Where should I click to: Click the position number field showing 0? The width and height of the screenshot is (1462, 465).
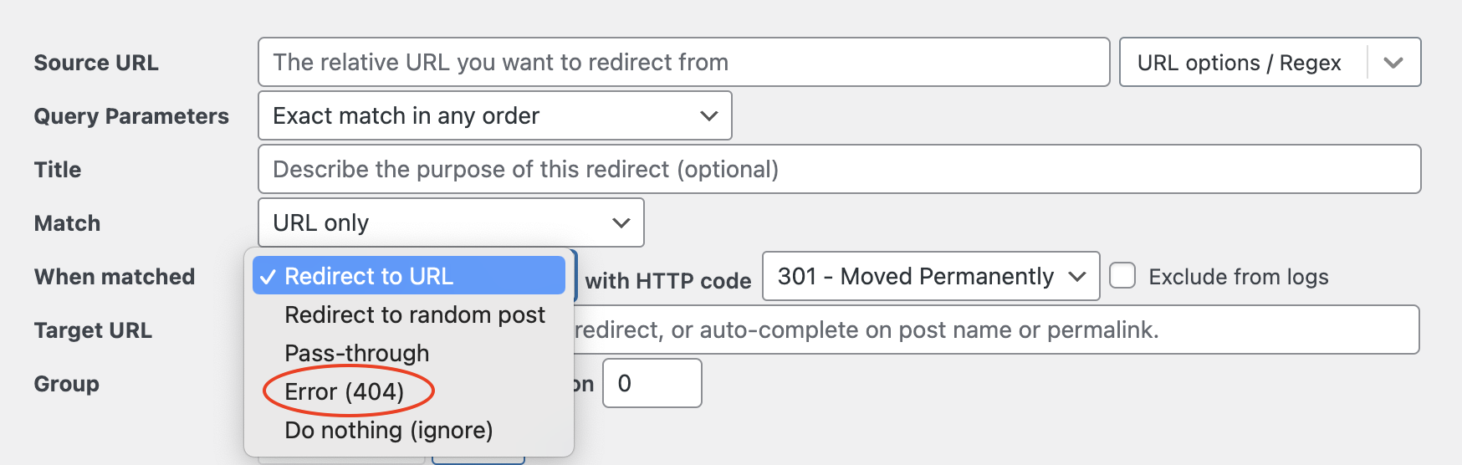[652, 383]
